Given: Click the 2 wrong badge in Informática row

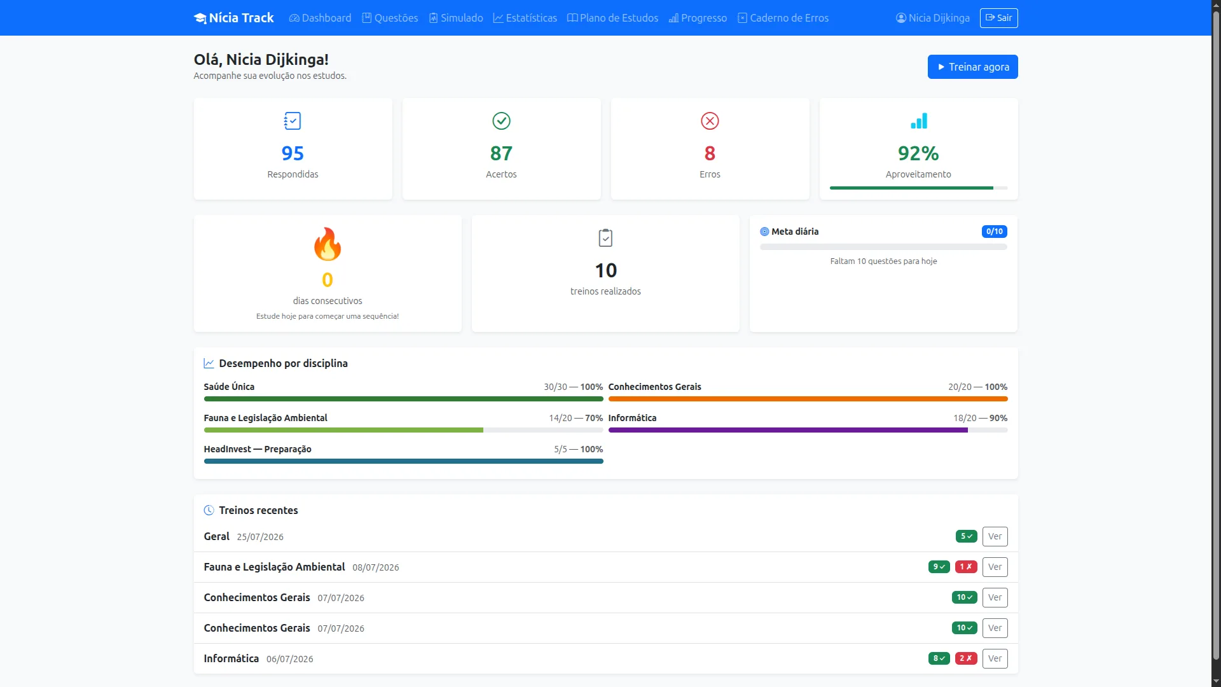Looking at the screenshot, I should click(x=966, y=658).
